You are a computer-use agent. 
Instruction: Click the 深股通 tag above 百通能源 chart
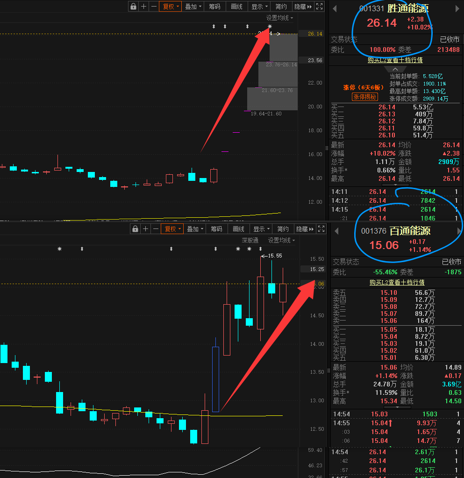(x=250, y=241)
